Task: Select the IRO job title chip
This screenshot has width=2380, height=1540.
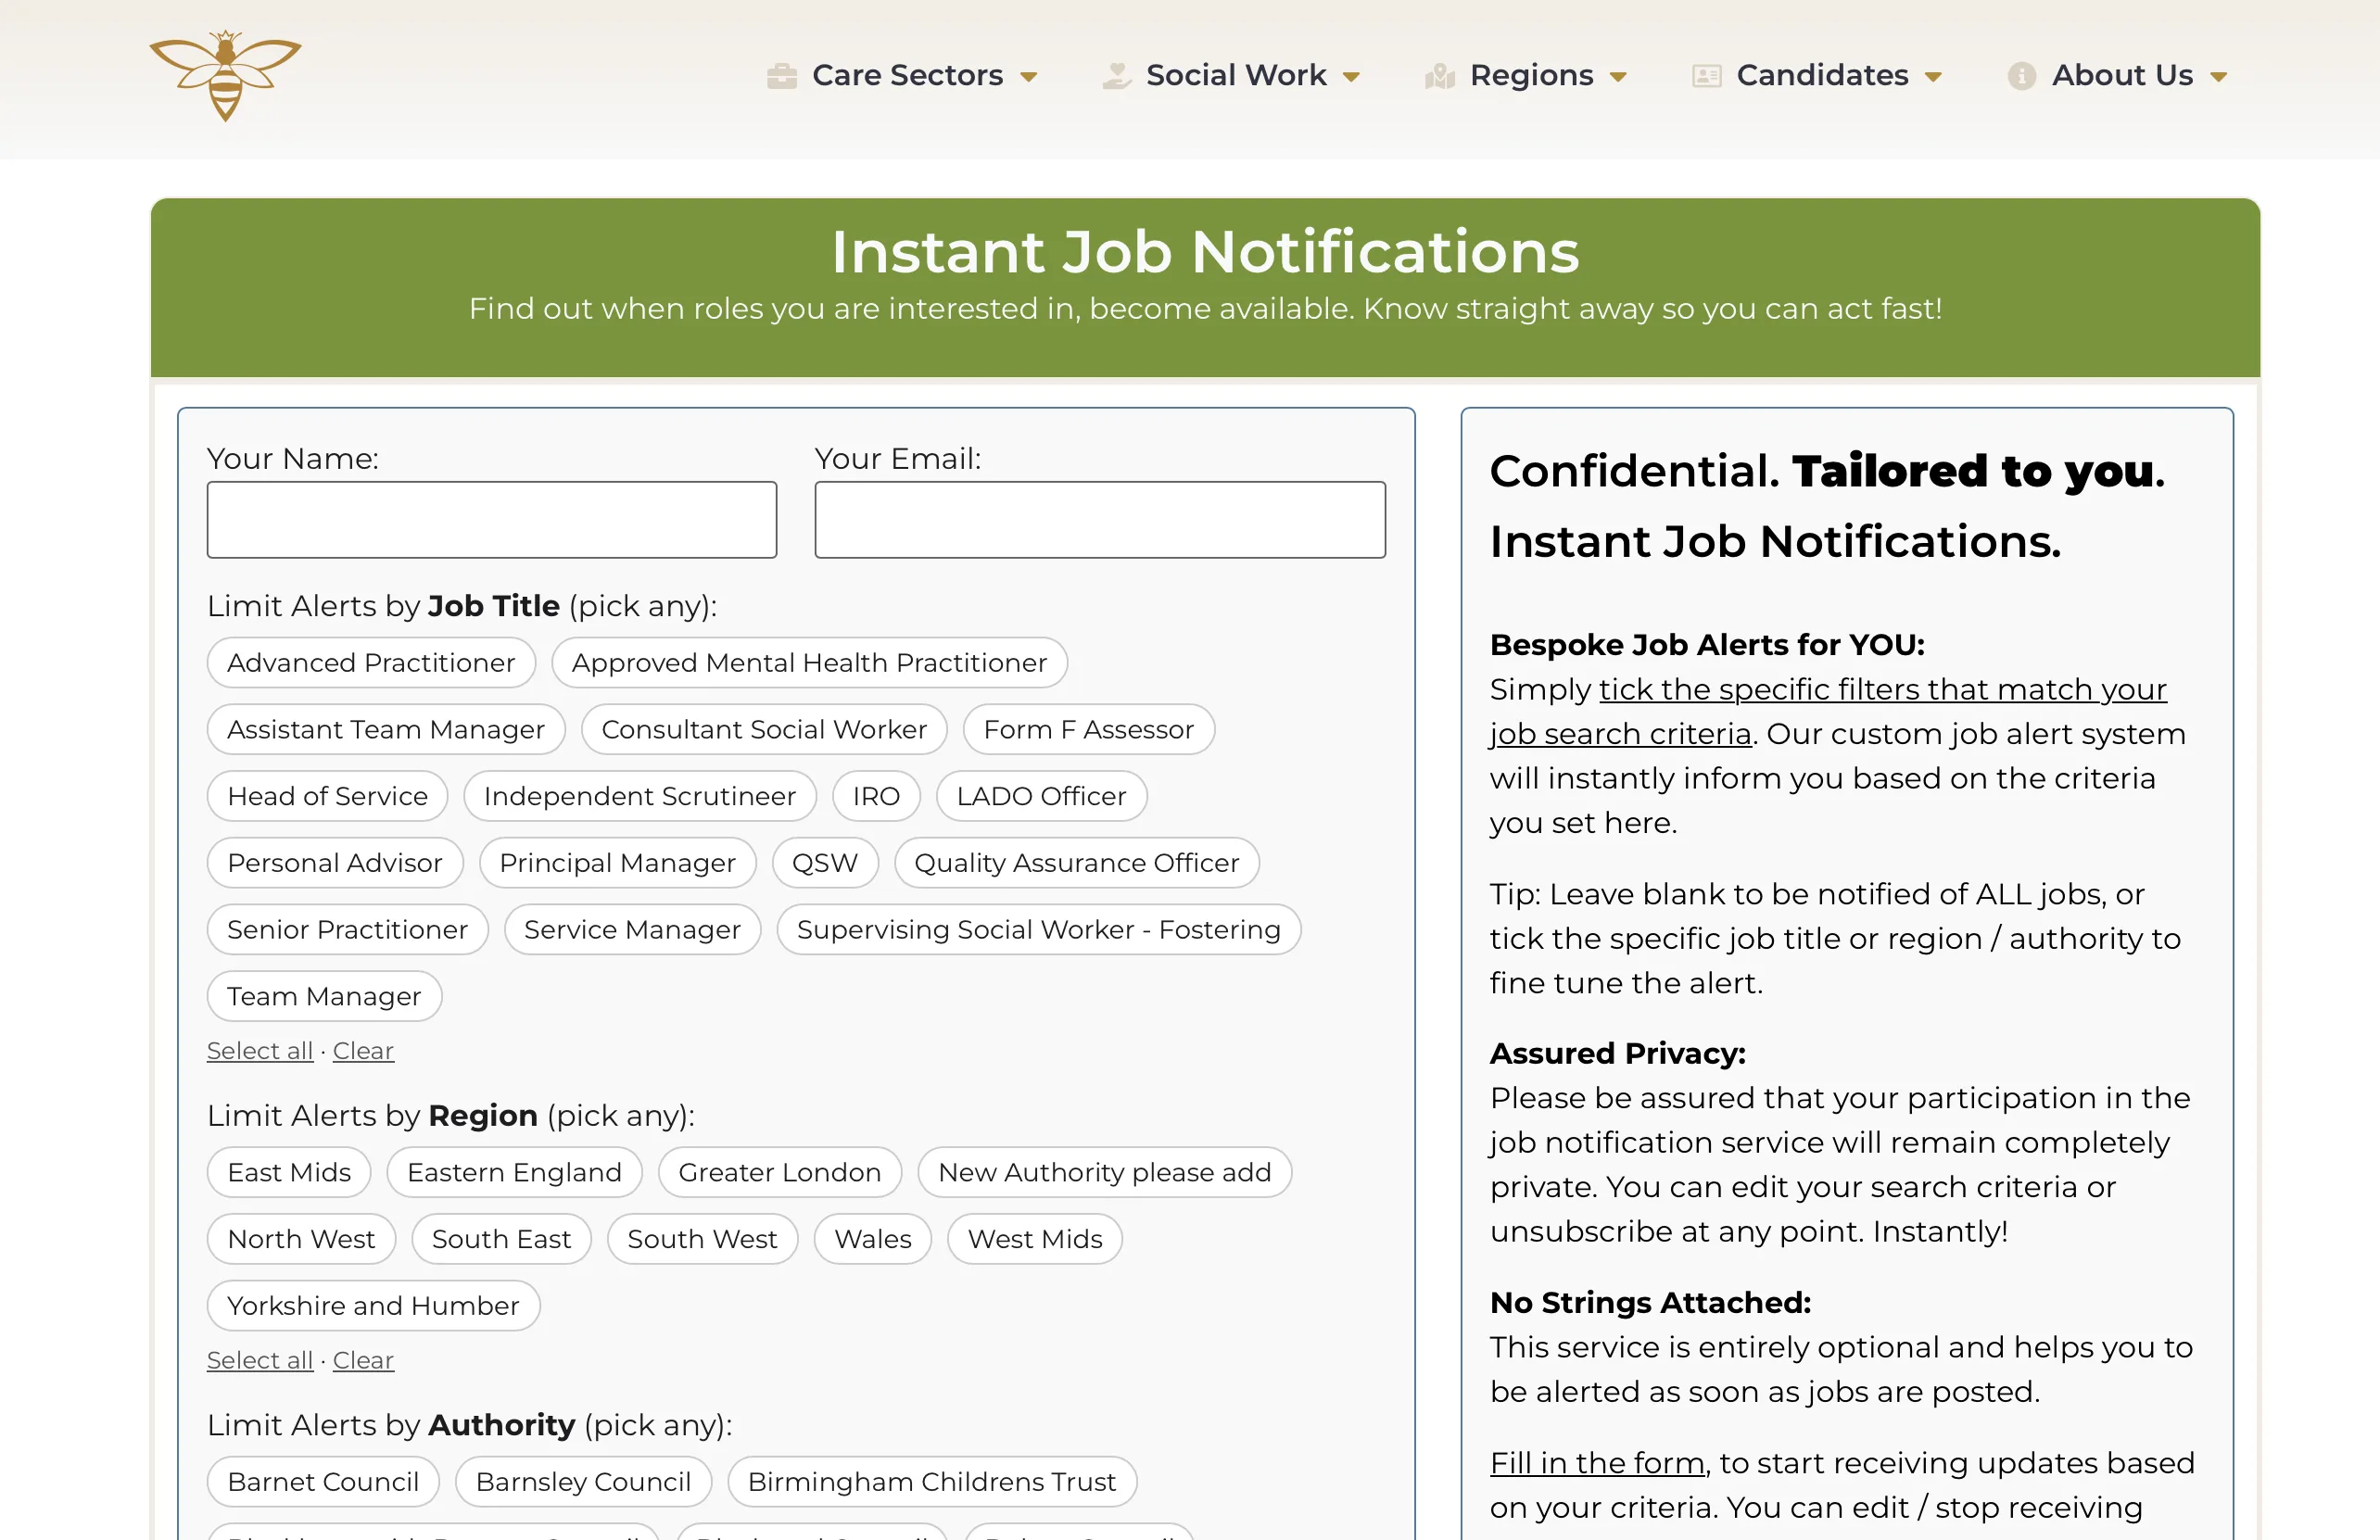Action: (876, 796)
